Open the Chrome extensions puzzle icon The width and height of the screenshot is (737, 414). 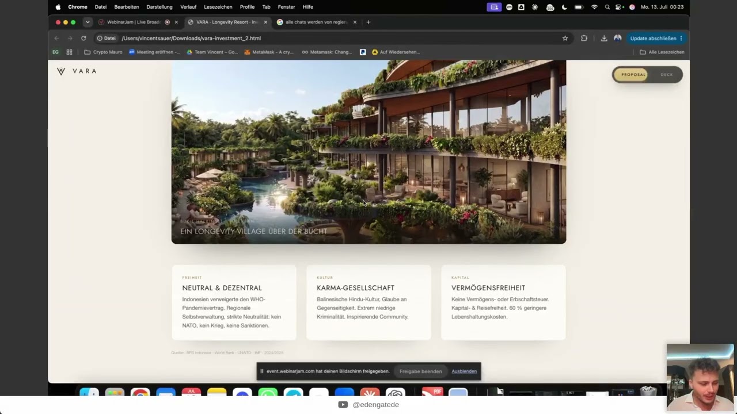(x=584, y=39)
